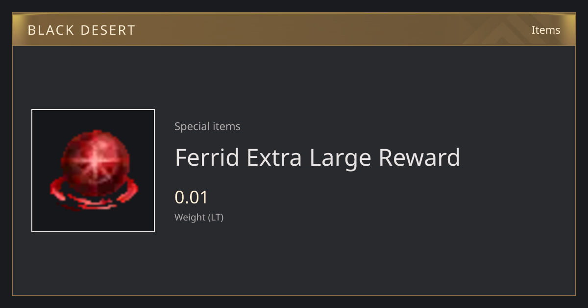Viewport: 588px width, 308px height.
Task: Click the red orb item icon
Action: click(x=93, y=171)
